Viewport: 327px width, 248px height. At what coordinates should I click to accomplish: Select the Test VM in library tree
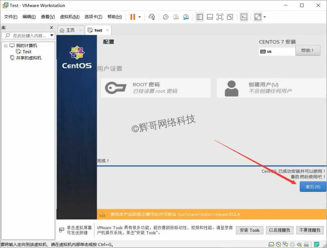(x=27, y=52)
